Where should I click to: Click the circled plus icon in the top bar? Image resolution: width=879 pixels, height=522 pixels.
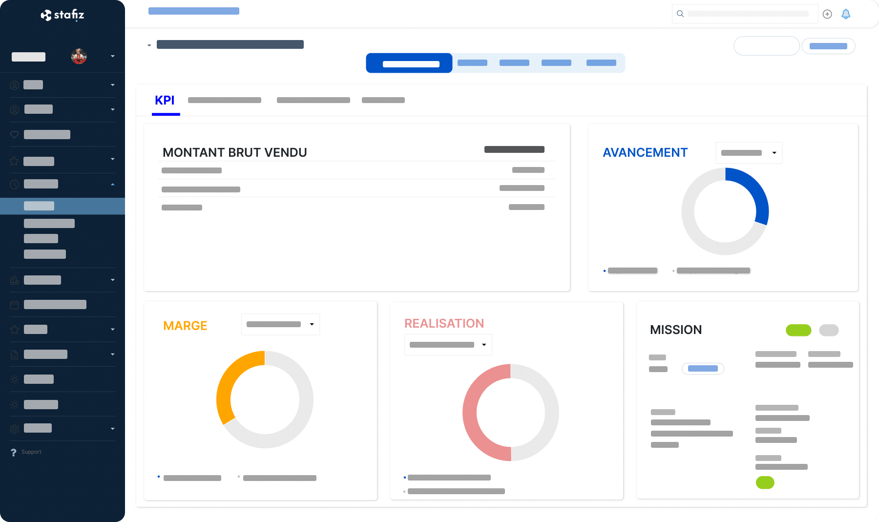(827, 14)
